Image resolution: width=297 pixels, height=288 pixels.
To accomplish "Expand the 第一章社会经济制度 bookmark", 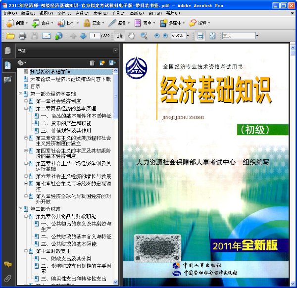I will click(26, 101).
